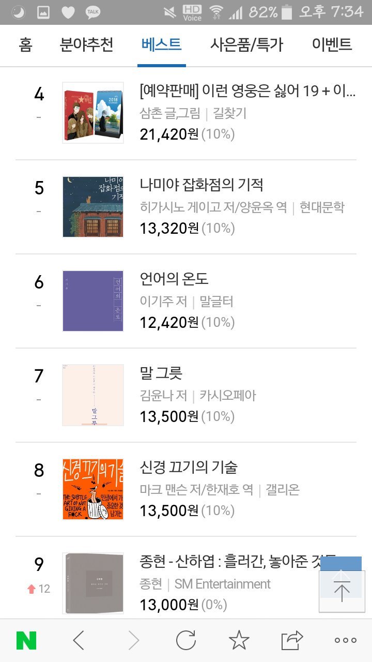
Task: Tap the 말 그릇 book cover image
Action: coord(93,395)
